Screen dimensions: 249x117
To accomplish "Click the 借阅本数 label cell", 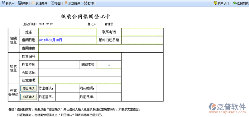I will click(x=88, y=65).
